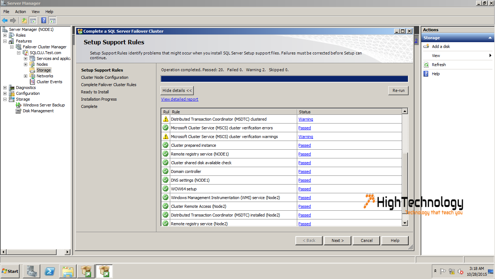Click the Back arrow in the toolbar
The height and width of the screenshot is (279, 495).
[5, 20]
